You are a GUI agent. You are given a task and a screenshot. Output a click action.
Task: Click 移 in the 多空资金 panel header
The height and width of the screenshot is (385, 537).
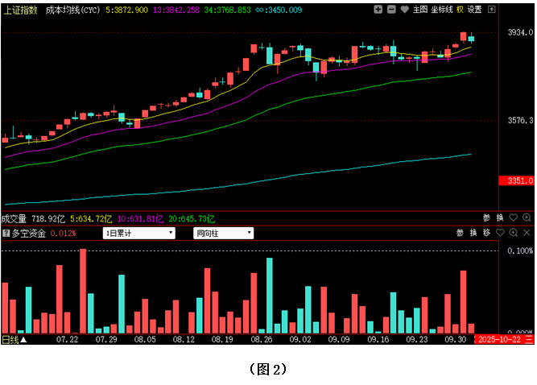click(486, 233)
